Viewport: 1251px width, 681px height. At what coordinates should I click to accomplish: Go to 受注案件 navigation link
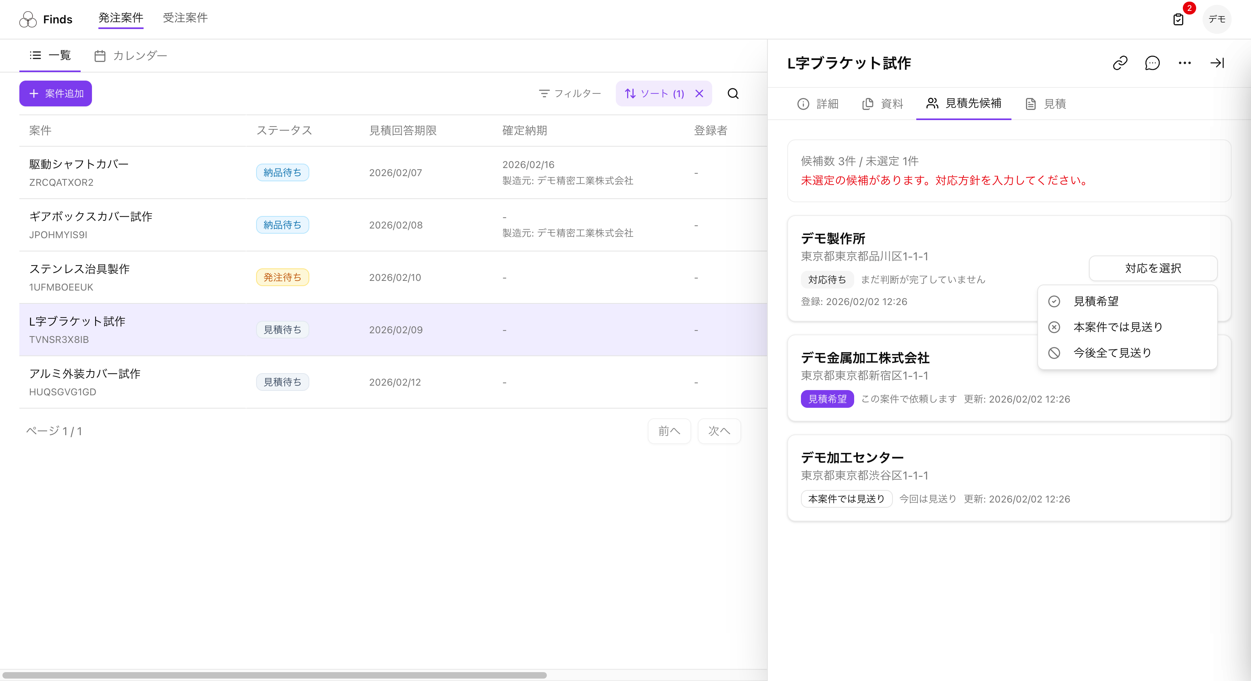pyautogui.click(x=185, y=18)
